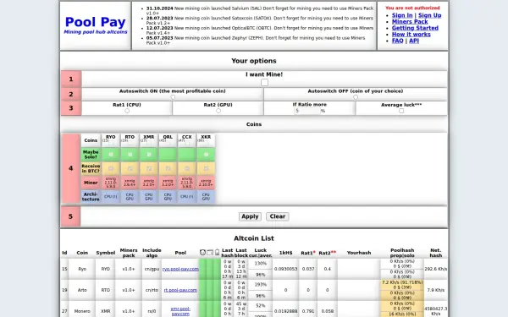
Task: Check Receive in BTC for XKR
Action: pos(206,168)
